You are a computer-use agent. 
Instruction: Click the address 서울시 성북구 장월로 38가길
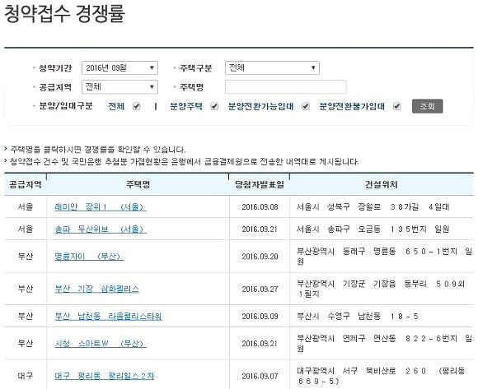click(373, 207)
